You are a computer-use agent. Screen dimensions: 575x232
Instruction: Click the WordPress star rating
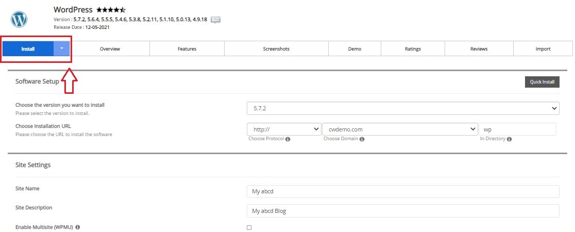[111, 10]
